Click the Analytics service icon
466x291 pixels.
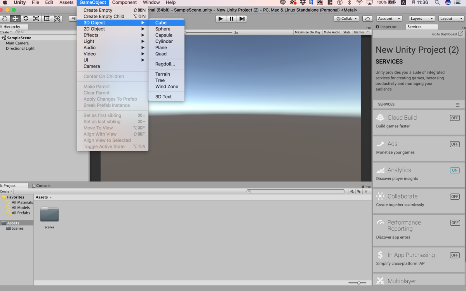pyautogui.click(x=380, y=170)
